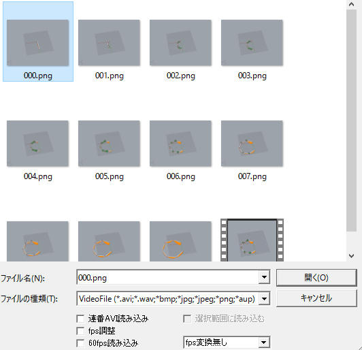The width and height of the screenshot is (362, 350).
Task: Click the キャンセル button
Action: pyautogui.click(x=316, y=298)
